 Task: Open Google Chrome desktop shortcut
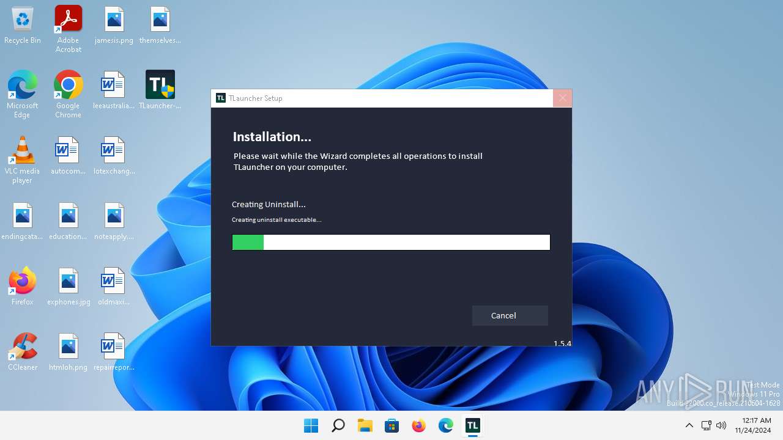69,94
